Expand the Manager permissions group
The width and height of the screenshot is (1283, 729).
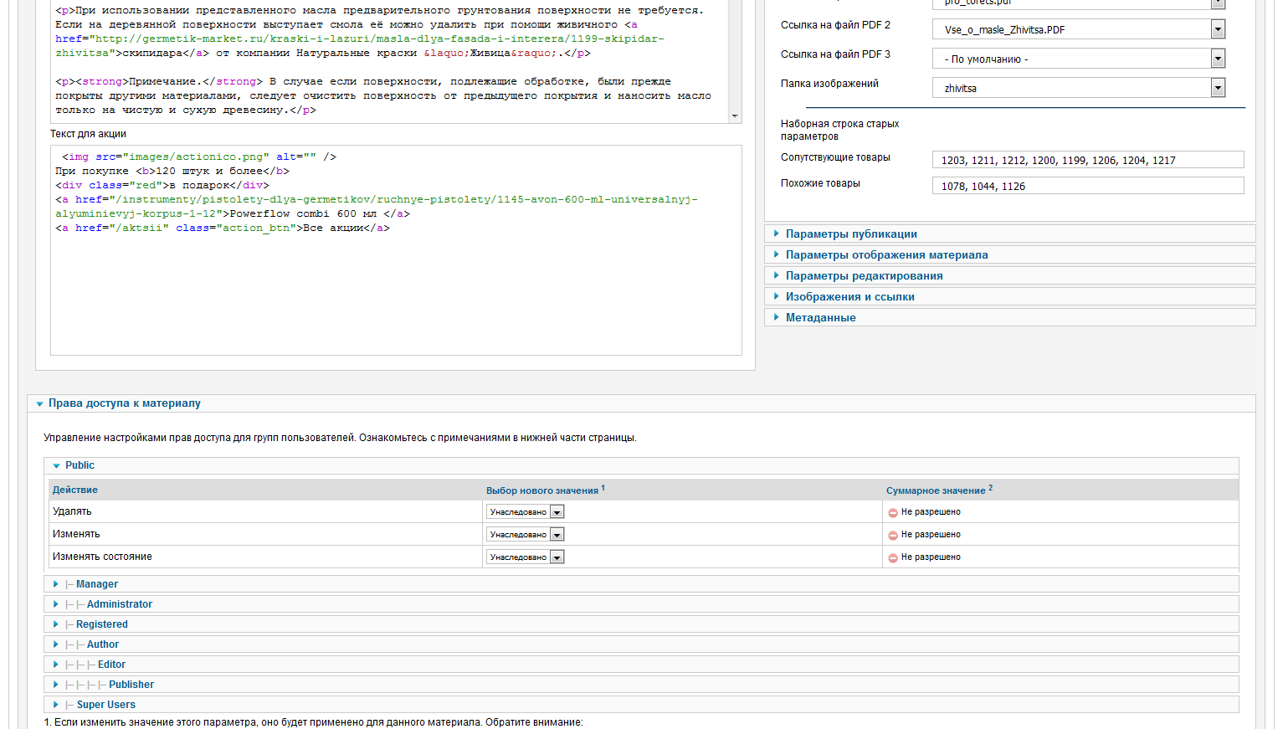click(x=96, y=584)
